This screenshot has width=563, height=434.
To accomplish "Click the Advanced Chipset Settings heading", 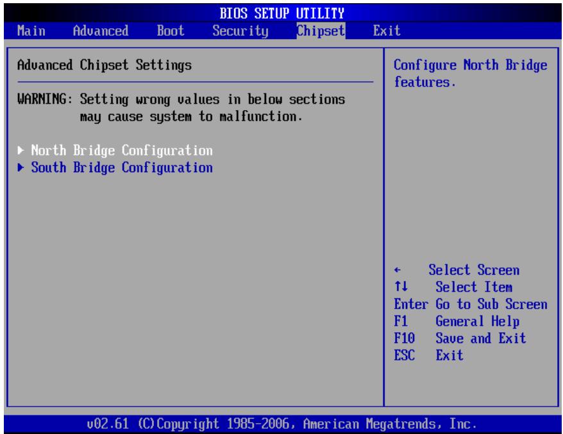I will [x=104, y=65].
